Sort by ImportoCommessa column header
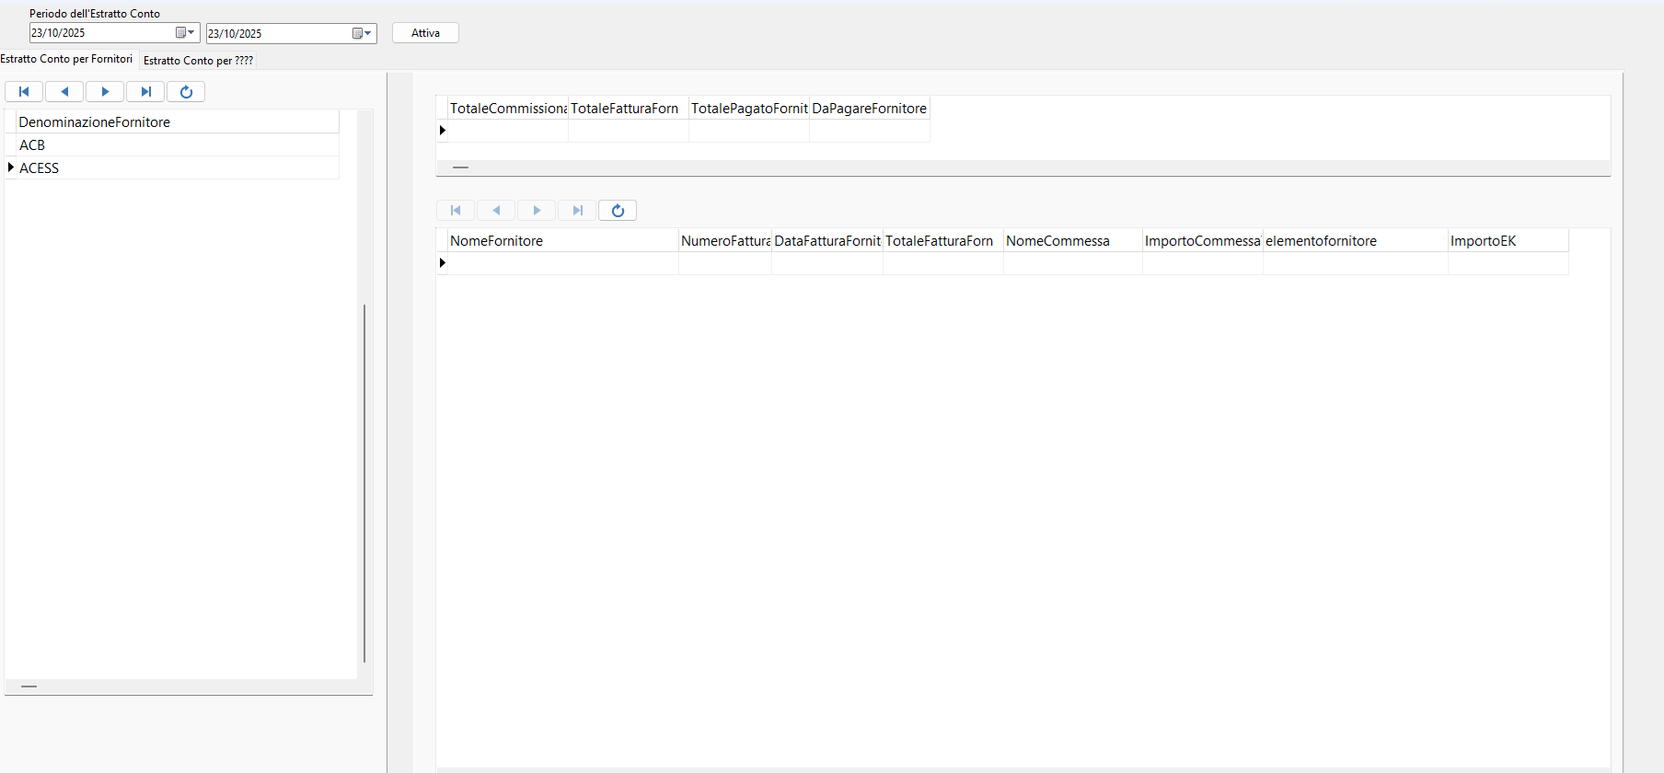1664x773 pixels. [1203, 241]
